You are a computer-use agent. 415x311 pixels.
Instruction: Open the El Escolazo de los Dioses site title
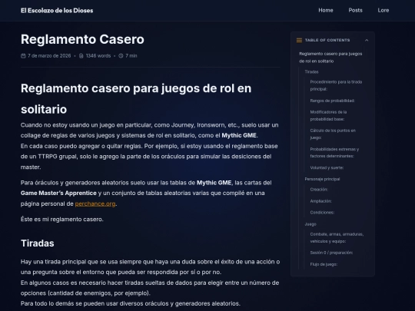(x=57, y=11)
